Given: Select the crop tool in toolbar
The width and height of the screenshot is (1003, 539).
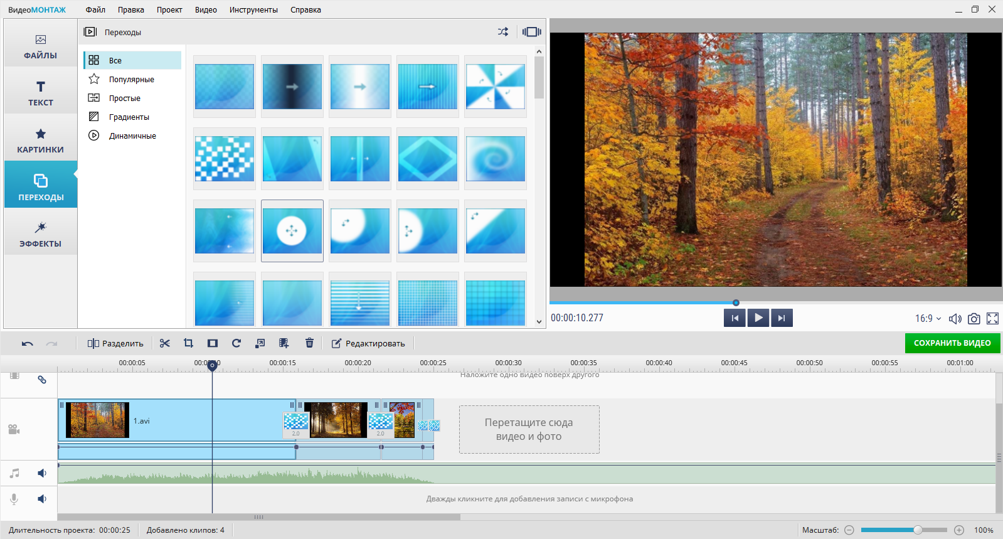Looking at the screenshot, I should point(188,343).
